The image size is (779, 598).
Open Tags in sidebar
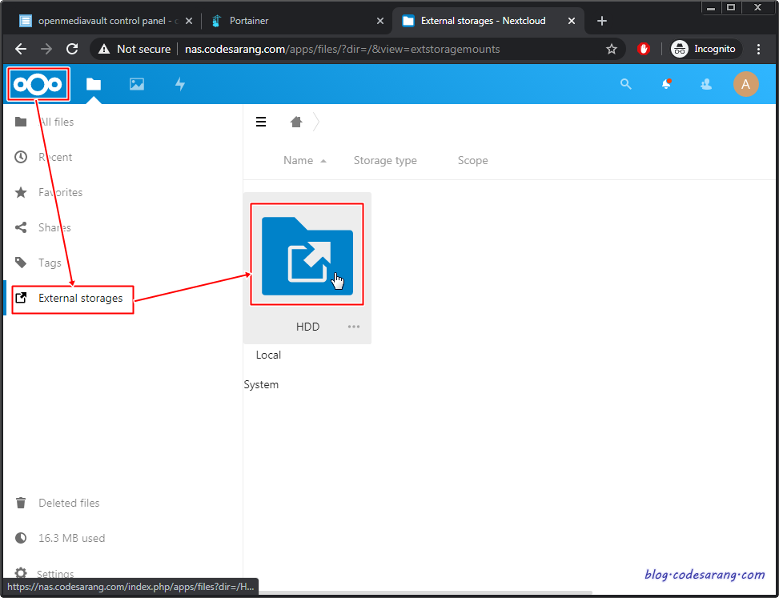pyautogui.click(x=122, y=263)
